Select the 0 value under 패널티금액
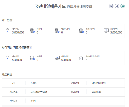Image resolution: width=129 pixels, height=107 pixels. [62, 32]
